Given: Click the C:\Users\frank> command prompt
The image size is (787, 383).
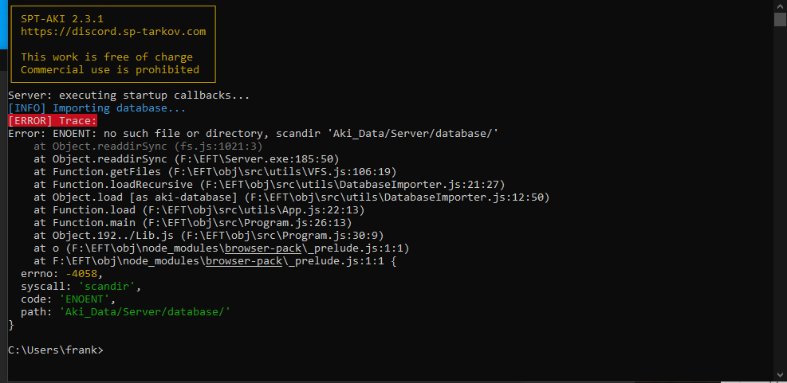Looking at the screenshot, I should (56, 350).
